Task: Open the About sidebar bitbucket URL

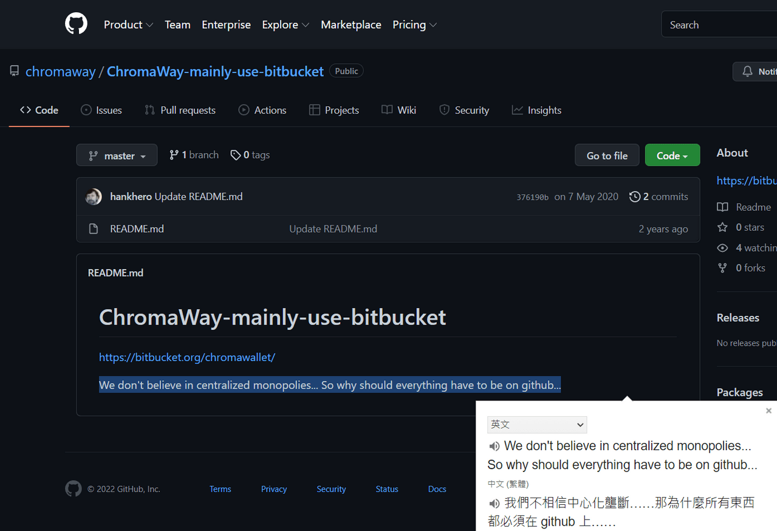Action: coord(747,180)
